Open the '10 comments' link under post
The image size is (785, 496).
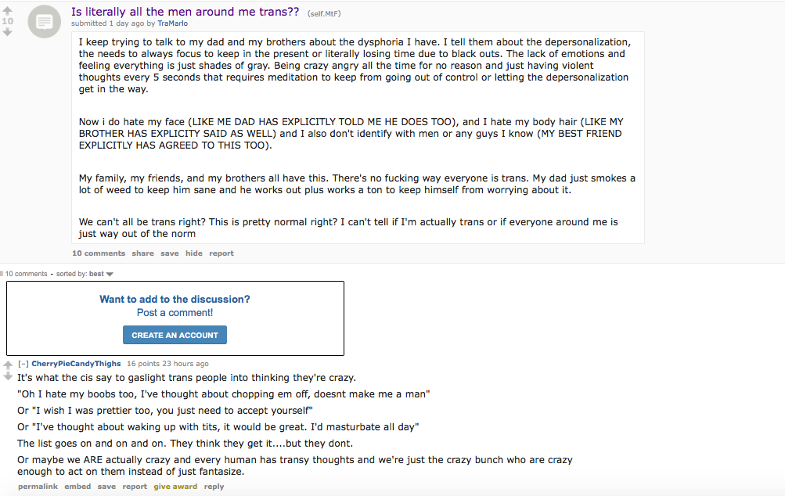tap(99, 253)
